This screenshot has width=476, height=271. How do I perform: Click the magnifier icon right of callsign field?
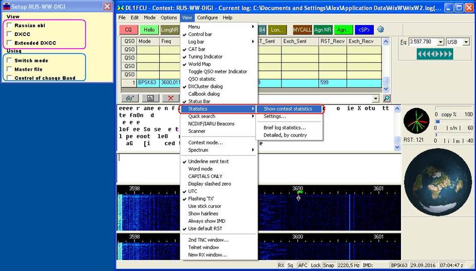386,98
